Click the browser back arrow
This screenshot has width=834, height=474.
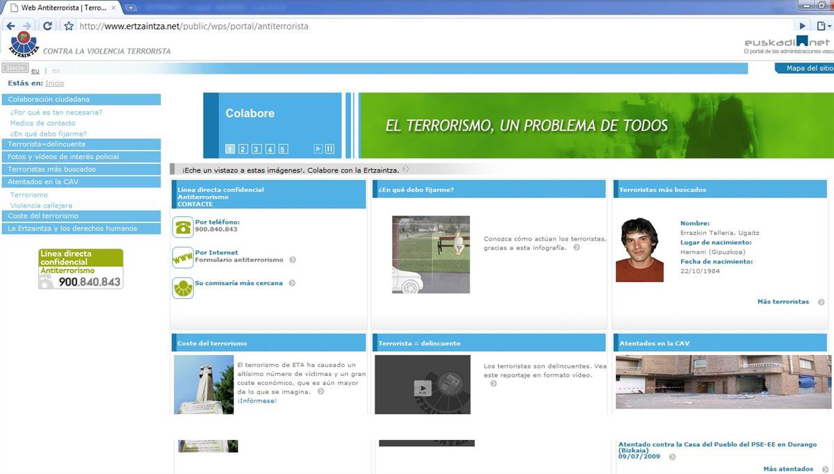10,26
